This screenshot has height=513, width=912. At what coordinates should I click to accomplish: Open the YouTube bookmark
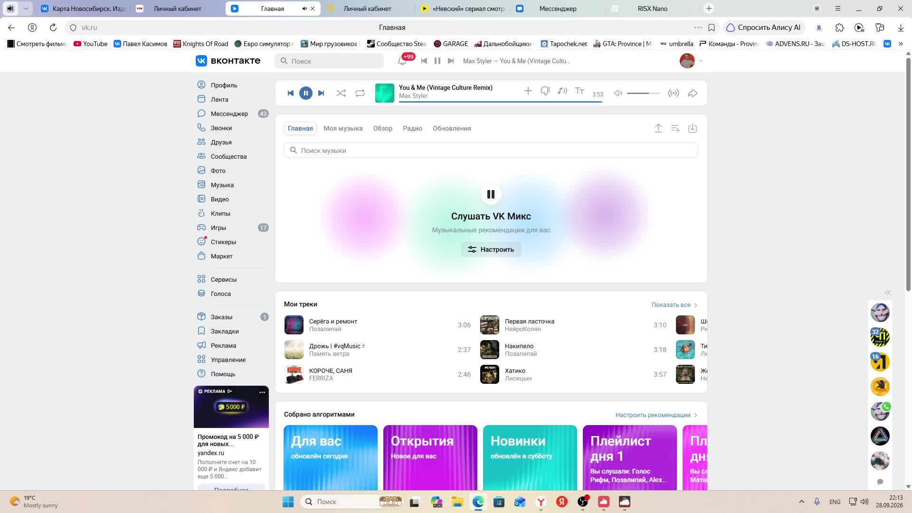tap(91, 44)
